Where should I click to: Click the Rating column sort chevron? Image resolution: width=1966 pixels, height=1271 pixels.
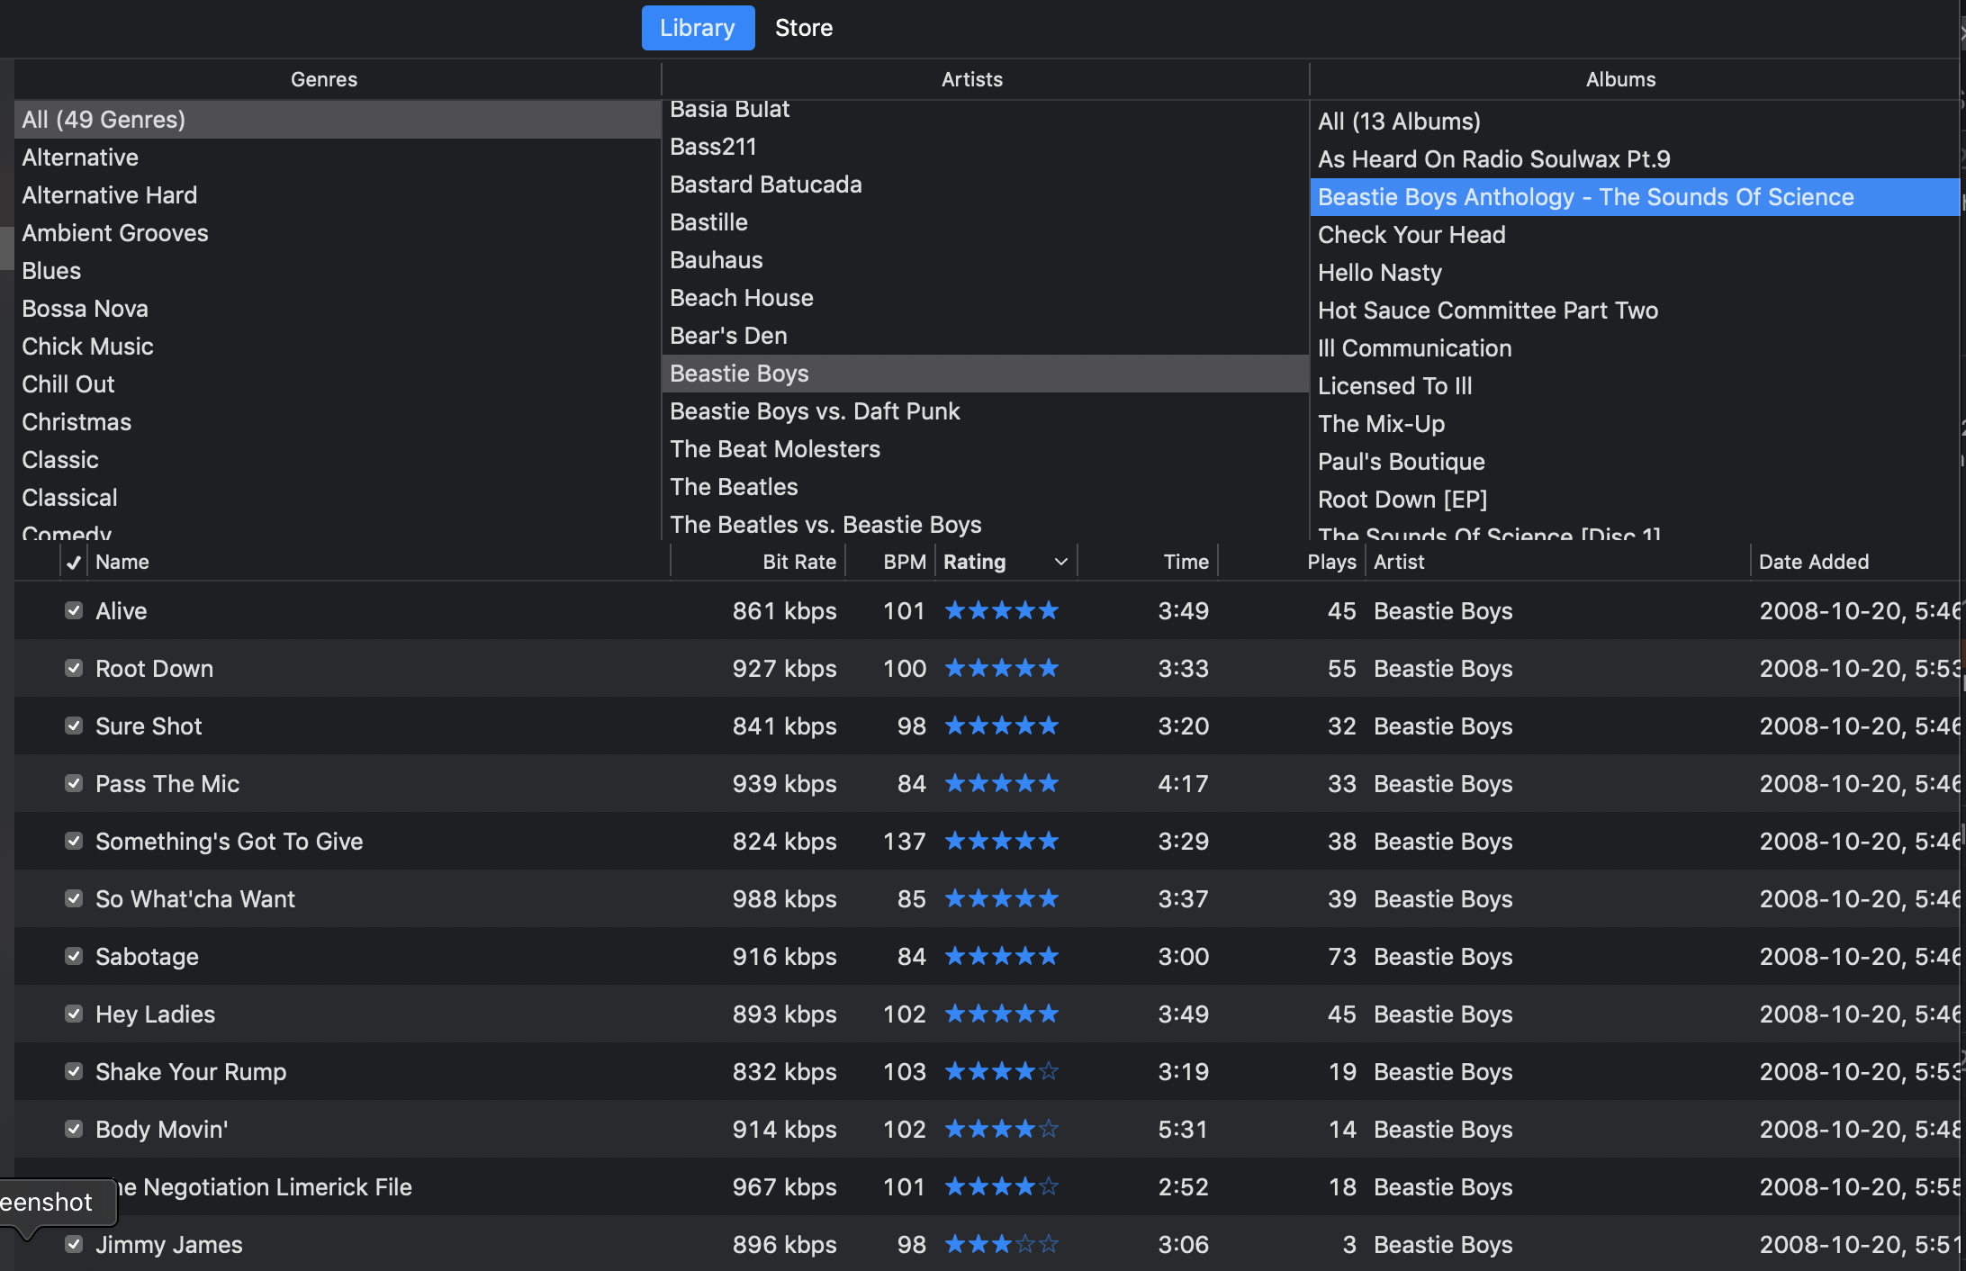click(1061, 563)
